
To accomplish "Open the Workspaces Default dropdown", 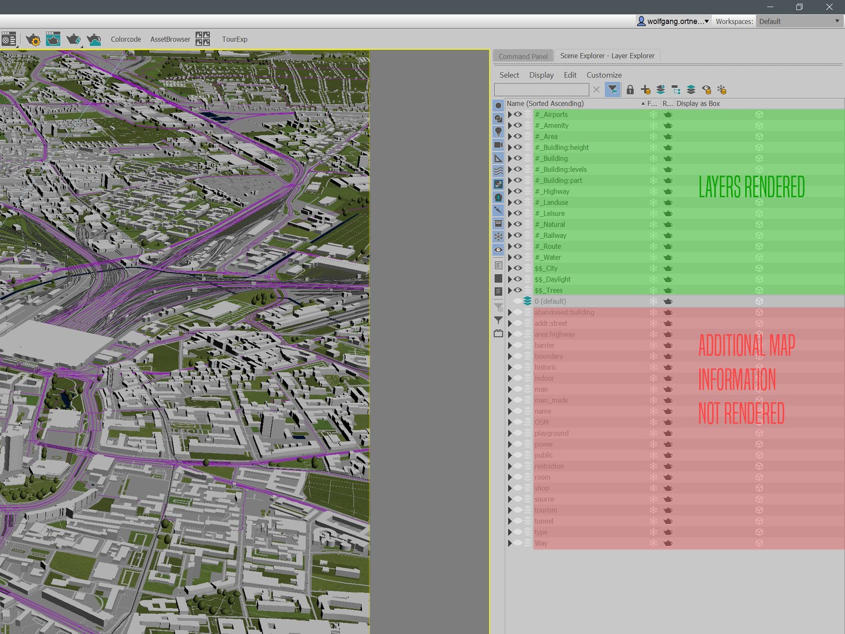I will pyautogui.click(x=799, y=21).
